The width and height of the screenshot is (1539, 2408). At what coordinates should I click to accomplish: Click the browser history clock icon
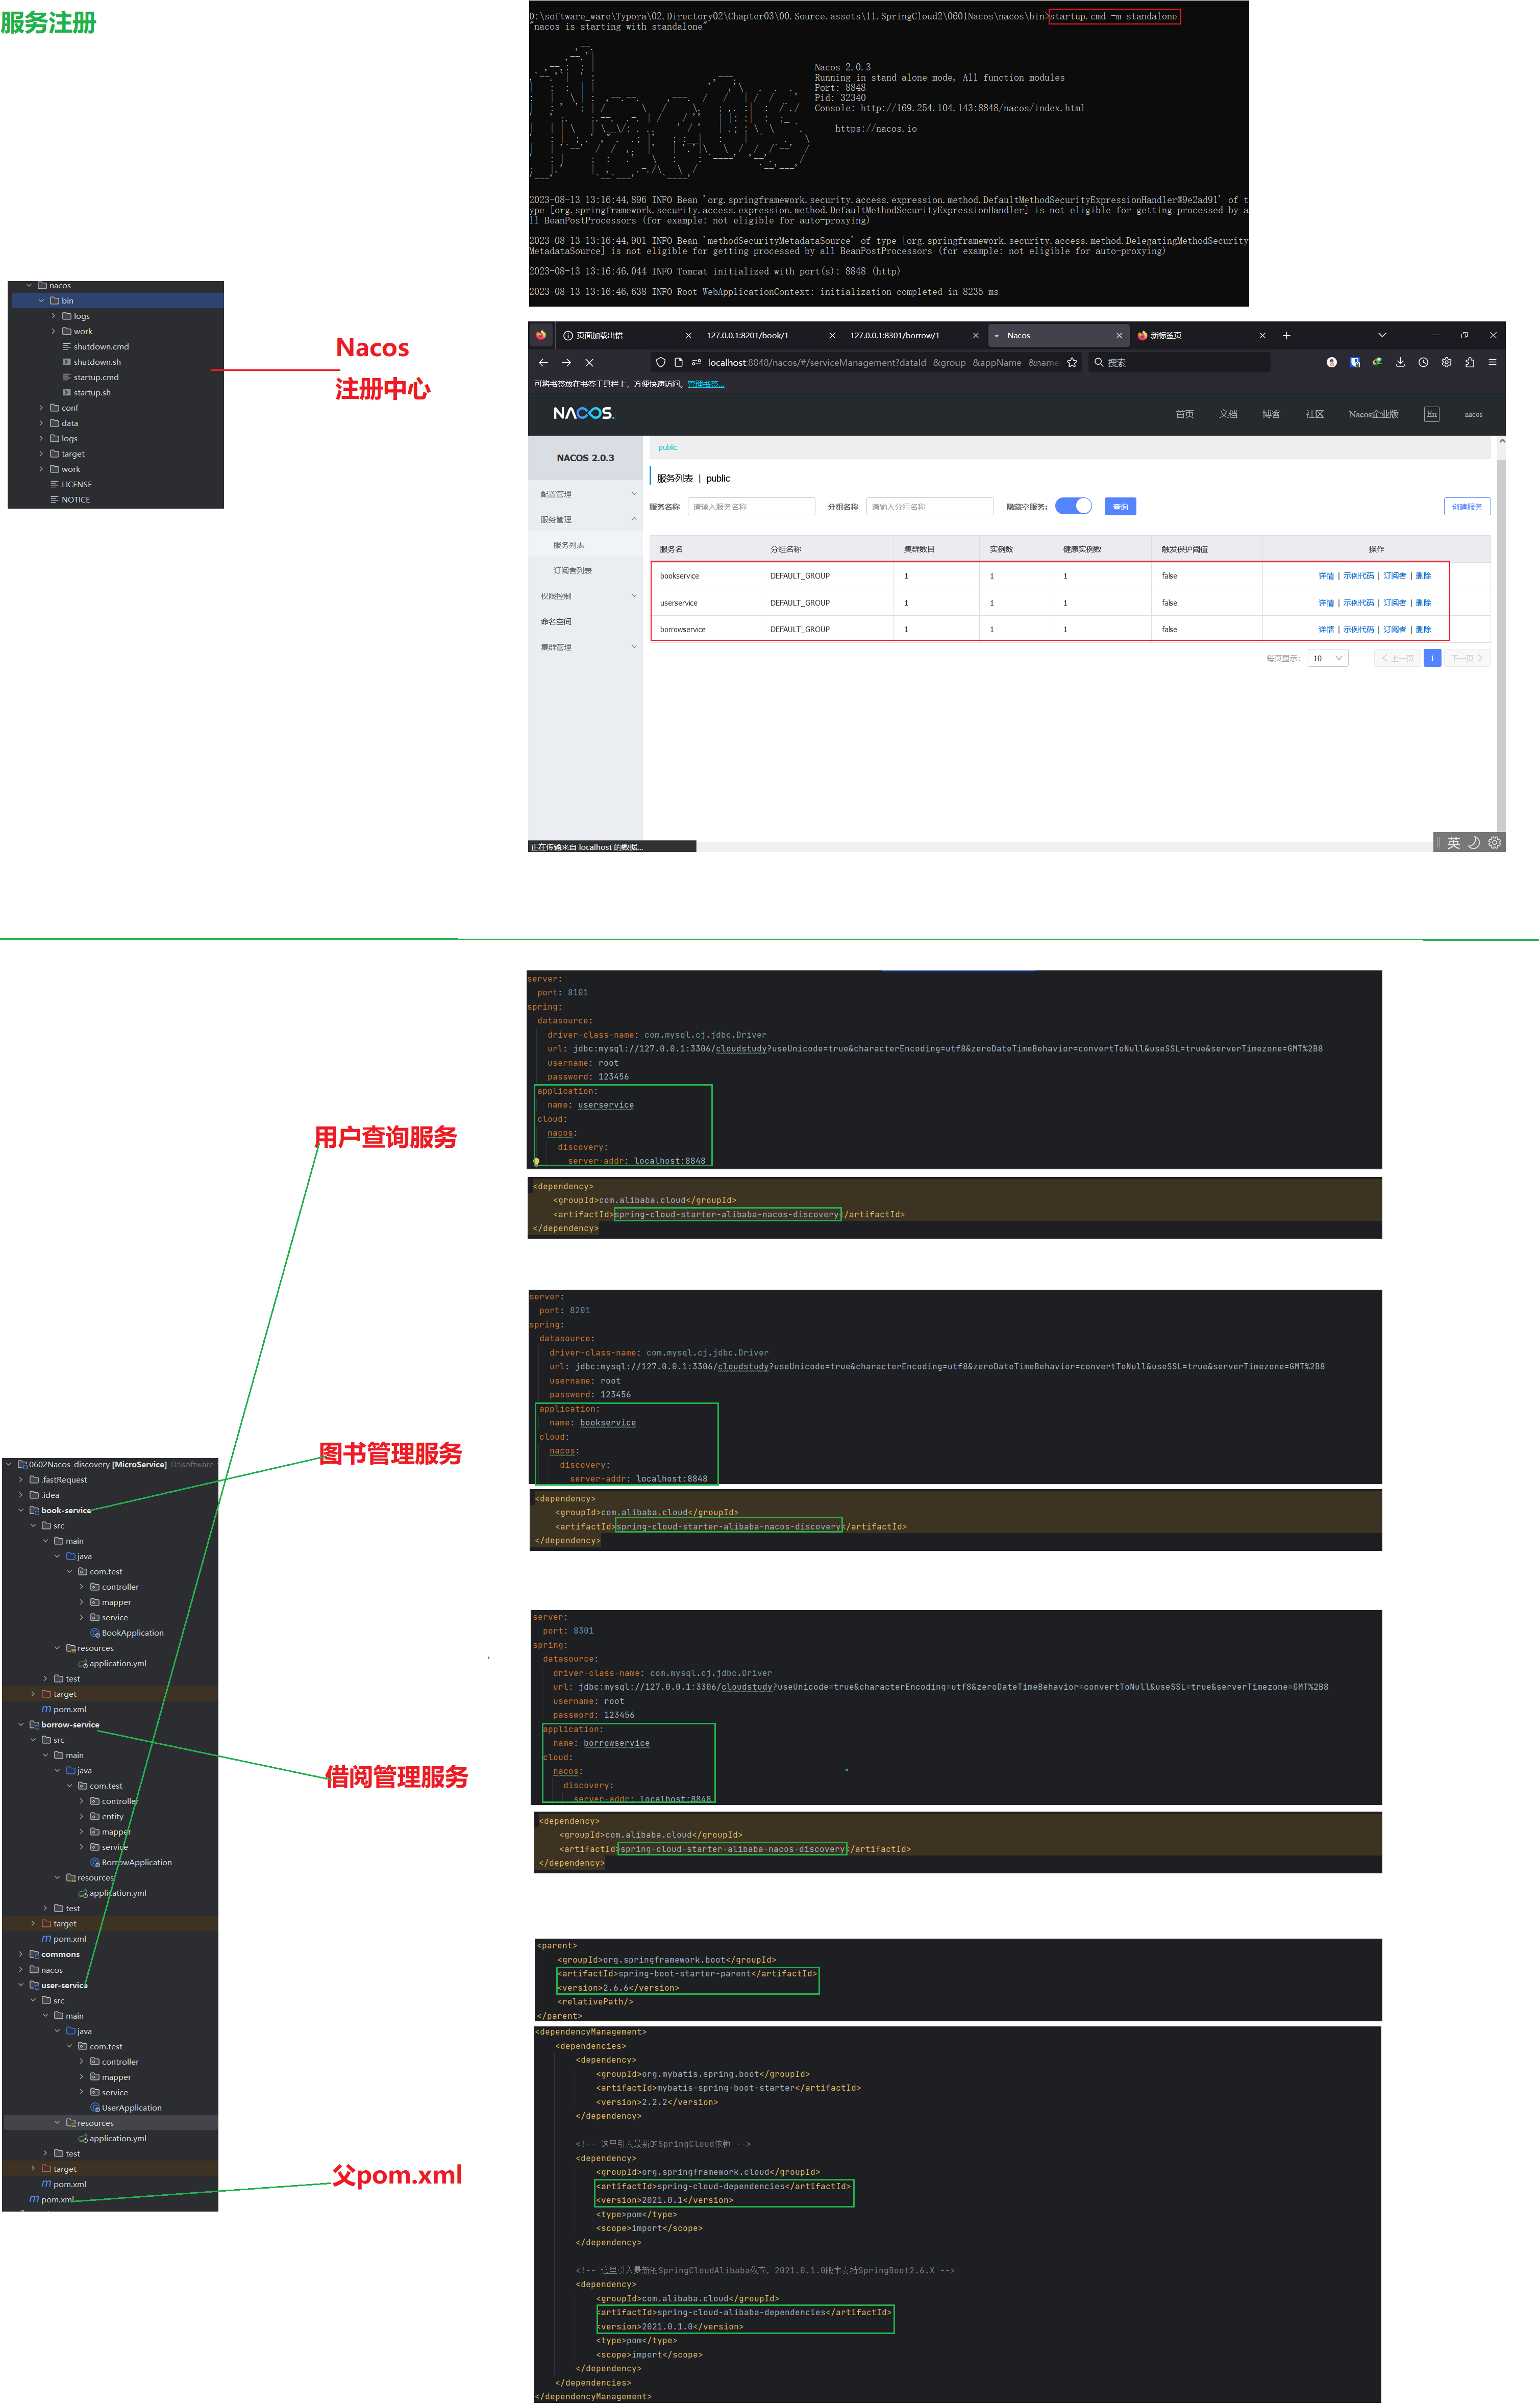click(1423, 363)
